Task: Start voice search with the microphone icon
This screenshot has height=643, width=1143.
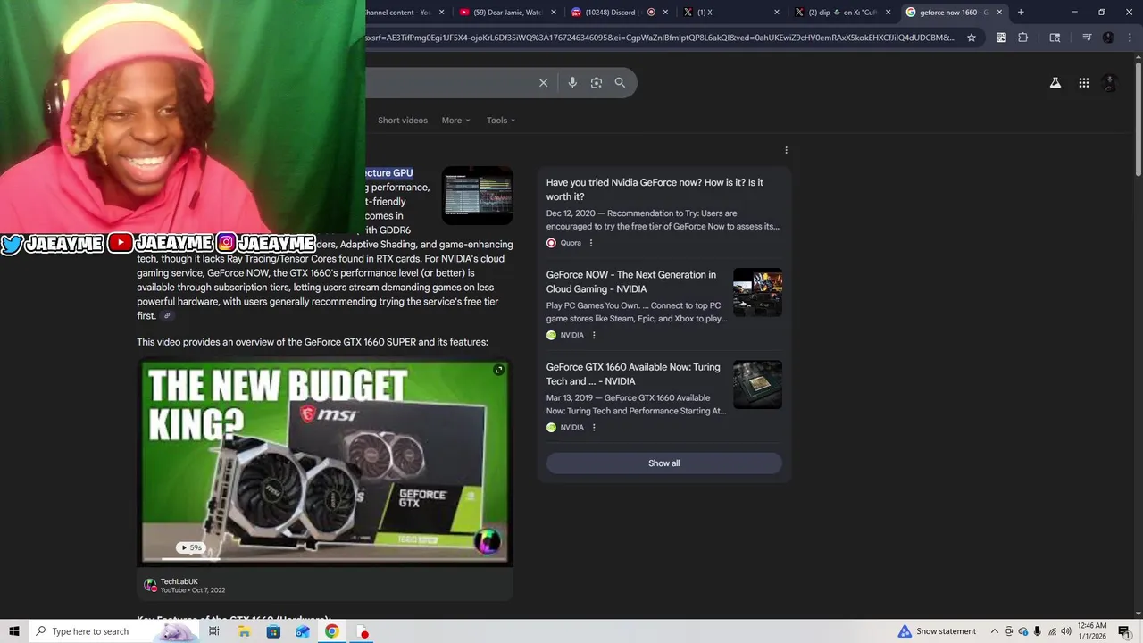Action: tap(572, 83)
